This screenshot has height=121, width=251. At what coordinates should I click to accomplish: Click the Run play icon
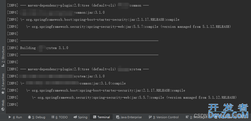click(10, 117)
